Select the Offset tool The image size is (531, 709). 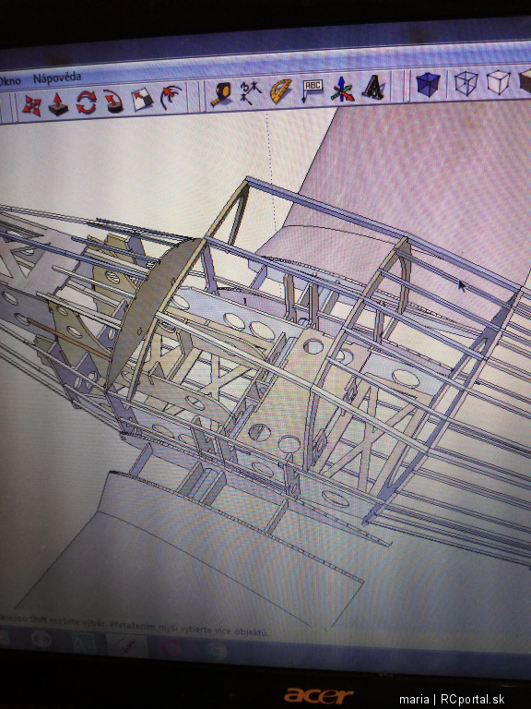(x=171, y=97)
